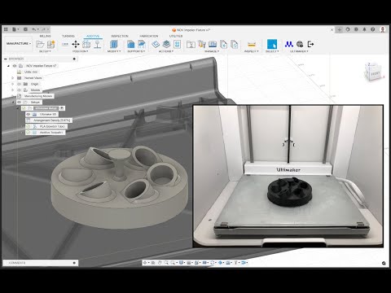Open the MODIFY dropdown menu
This screenshot has height=293, width=391.
click(113, 51)
